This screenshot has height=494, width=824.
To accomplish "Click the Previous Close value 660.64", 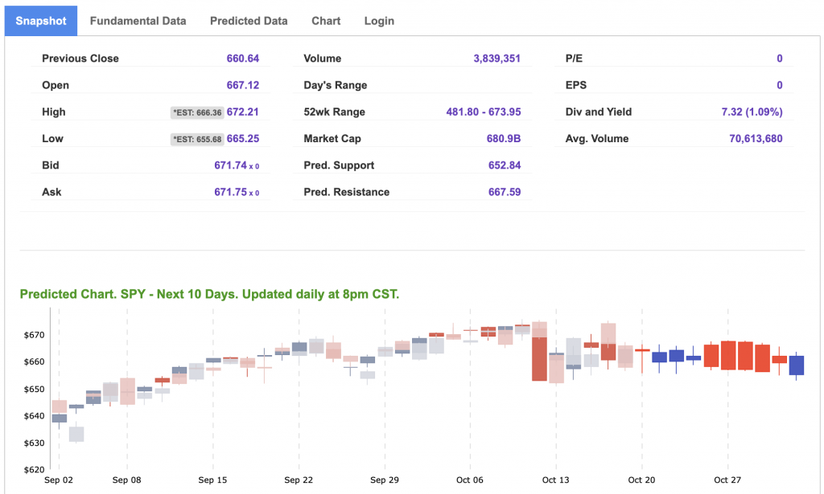I will click(x=242, y=59).
